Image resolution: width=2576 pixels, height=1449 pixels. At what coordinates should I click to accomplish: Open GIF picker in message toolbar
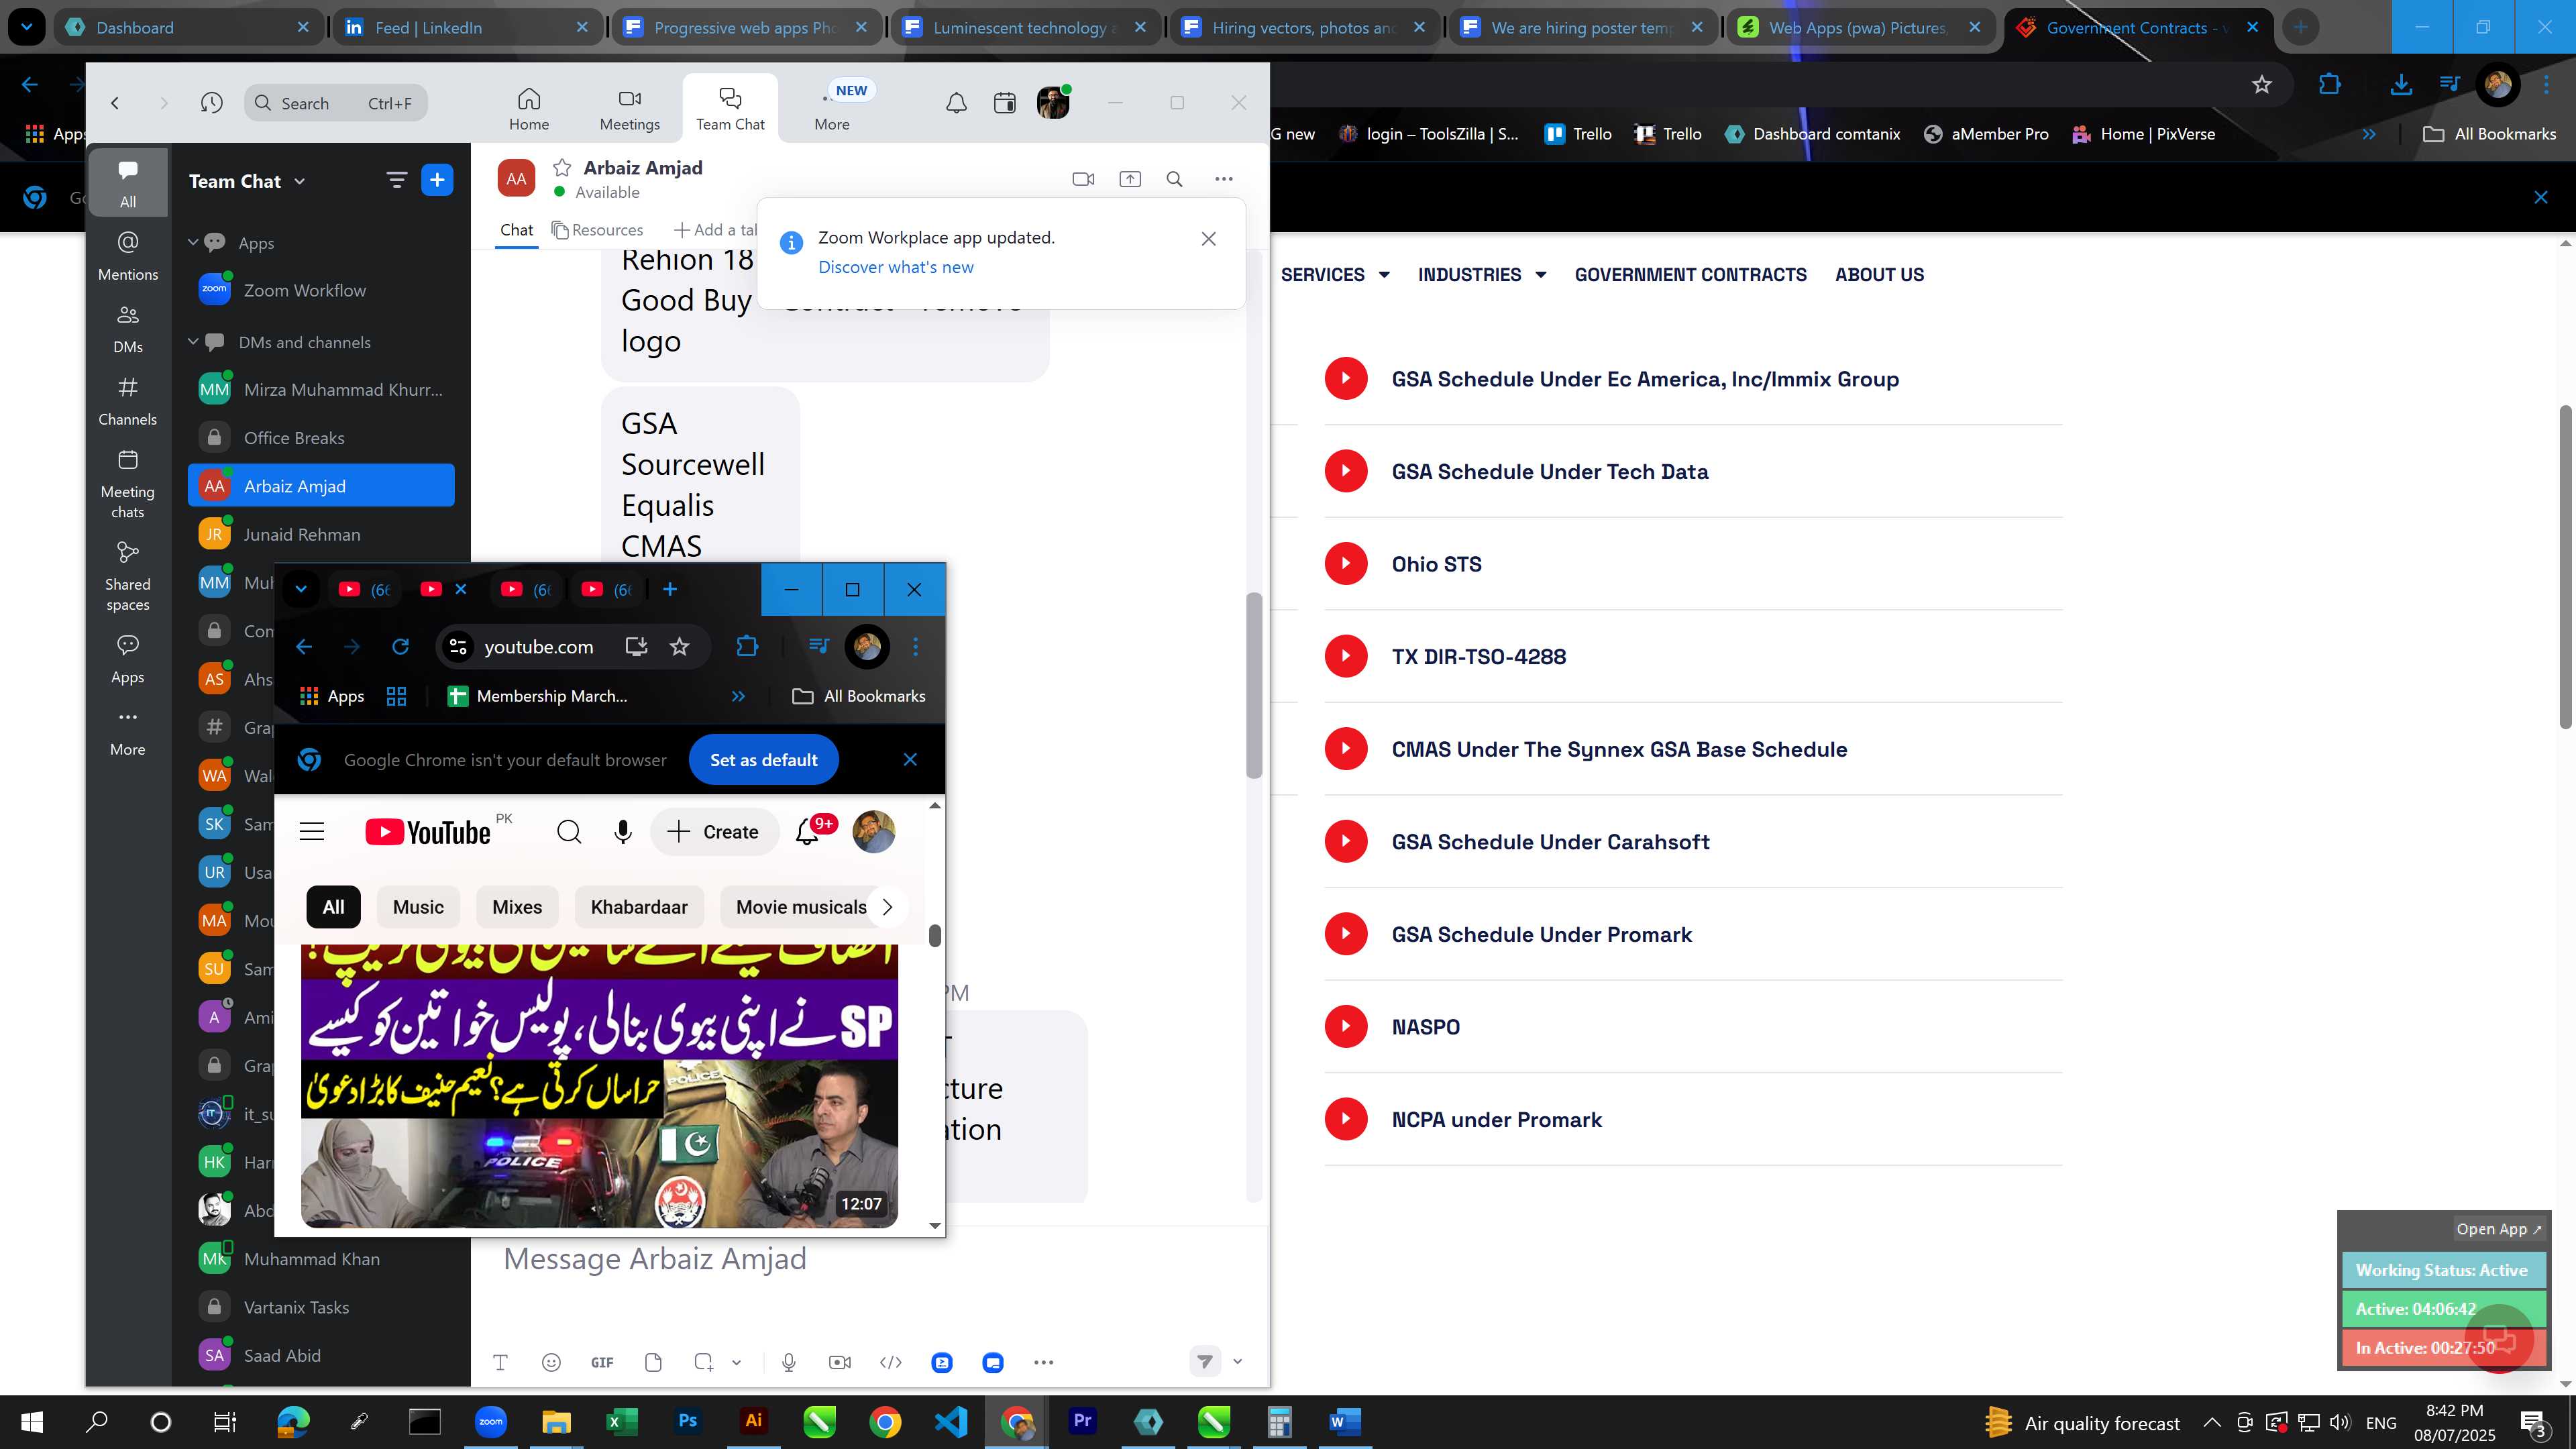tap(602, 1362)
